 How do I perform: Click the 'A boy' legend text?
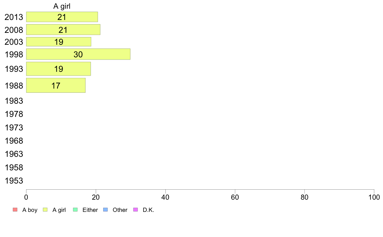(30, 210)
